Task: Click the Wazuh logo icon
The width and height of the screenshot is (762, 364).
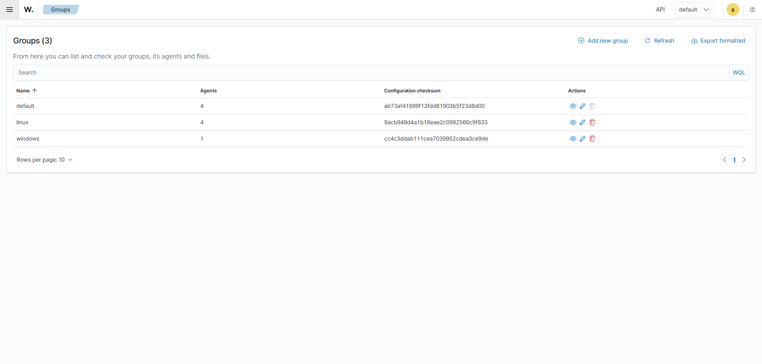Action: point(29,10)
